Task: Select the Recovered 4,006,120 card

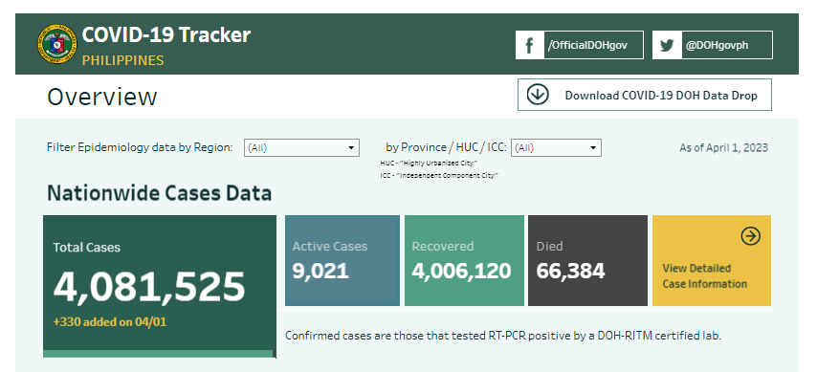Action: (464, 260)
